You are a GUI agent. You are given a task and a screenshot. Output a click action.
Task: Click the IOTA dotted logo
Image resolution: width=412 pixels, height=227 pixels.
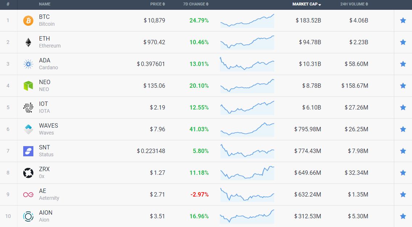[28, 107]
